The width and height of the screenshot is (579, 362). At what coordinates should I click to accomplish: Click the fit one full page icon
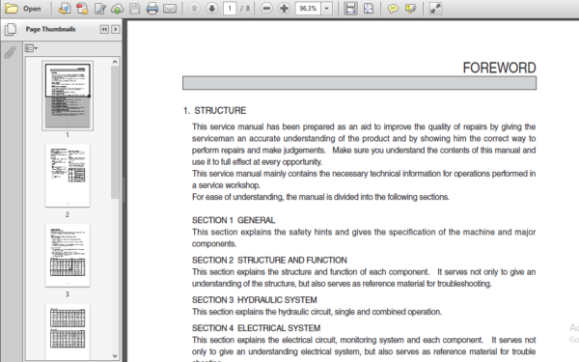(x=369, y=8)
